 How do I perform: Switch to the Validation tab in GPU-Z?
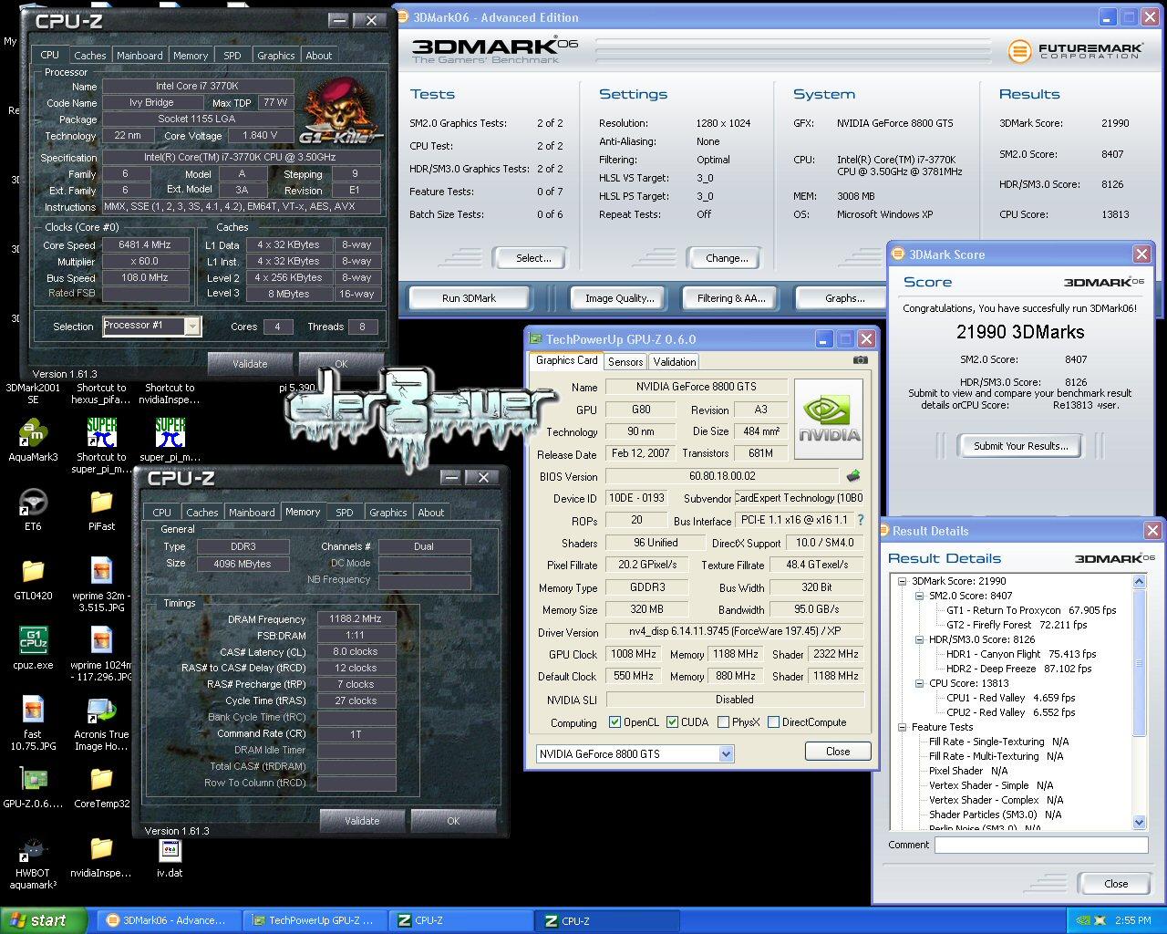[675, 362]
